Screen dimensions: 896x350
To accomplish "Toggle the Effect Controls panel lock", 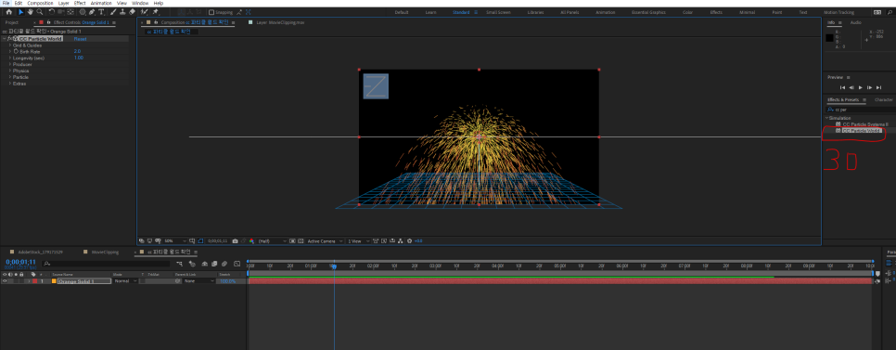I will pyautogui.click(x=48, y=22).
